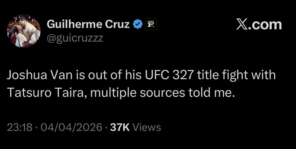
Task: Click the Views label
Action: pyautogui.click(x=147, y=128)
